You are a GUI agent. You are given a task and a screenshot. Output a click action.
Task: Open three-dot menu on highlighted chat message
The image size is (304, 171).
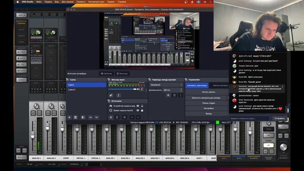point(283,87)
